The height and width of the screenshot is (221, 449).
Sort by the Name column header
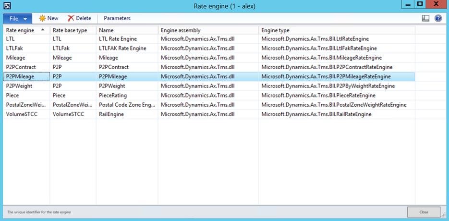127,30
